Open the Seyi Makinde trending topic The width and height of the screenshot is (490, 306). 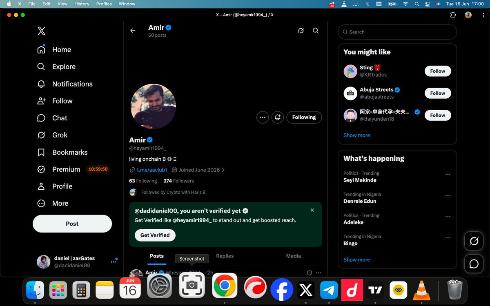click(360, 180)
